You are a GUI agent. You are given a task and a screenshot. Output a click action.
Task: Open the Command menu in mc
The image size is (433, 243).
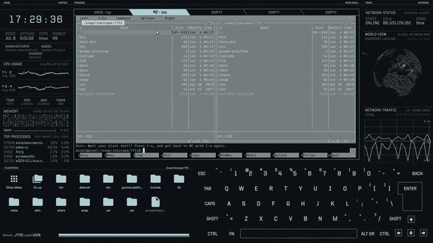123,18
